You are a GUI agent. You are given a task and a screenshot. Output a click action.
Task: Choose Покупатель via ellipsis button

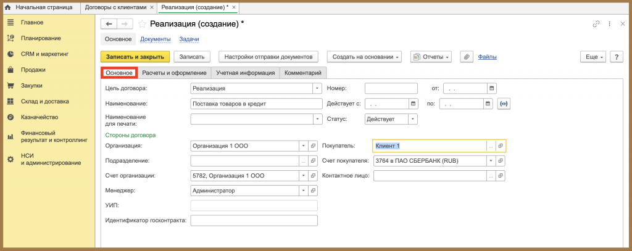[x=491, y=146]
